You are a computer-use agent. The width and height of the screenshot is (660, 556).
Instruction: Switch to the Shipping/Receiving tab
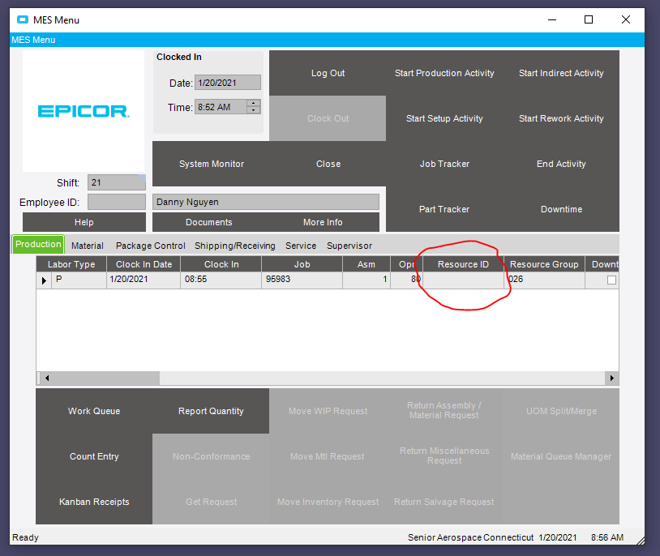235,246
